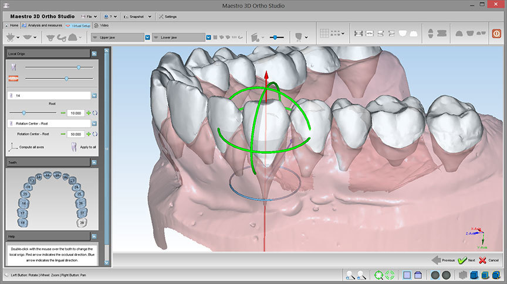Viewport: 507px width, 284px height.
Task: Click the Next button
Action: (467, 260)
